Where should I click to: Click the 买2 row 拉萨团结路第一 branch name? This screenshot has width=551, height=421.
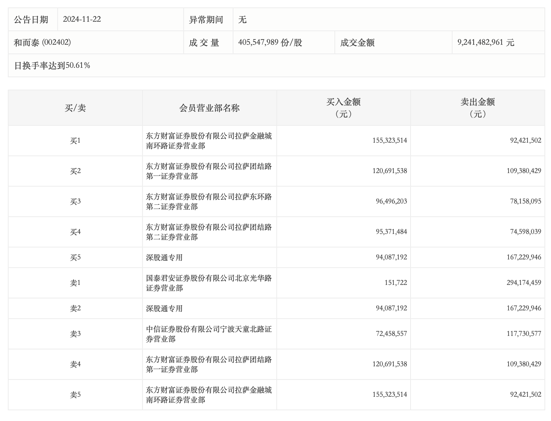point(209,171)
